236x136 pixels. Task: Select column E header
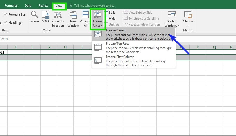(16, 47)
